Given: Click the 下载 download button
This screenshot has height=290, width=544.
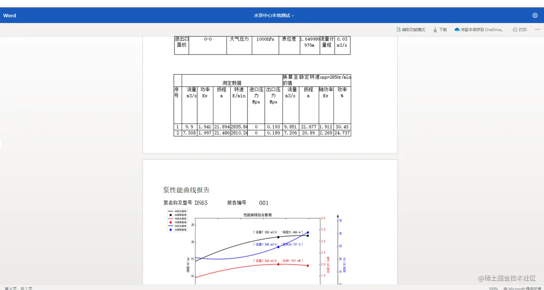Looking at the screenshot, I should (x=440, y=29).
